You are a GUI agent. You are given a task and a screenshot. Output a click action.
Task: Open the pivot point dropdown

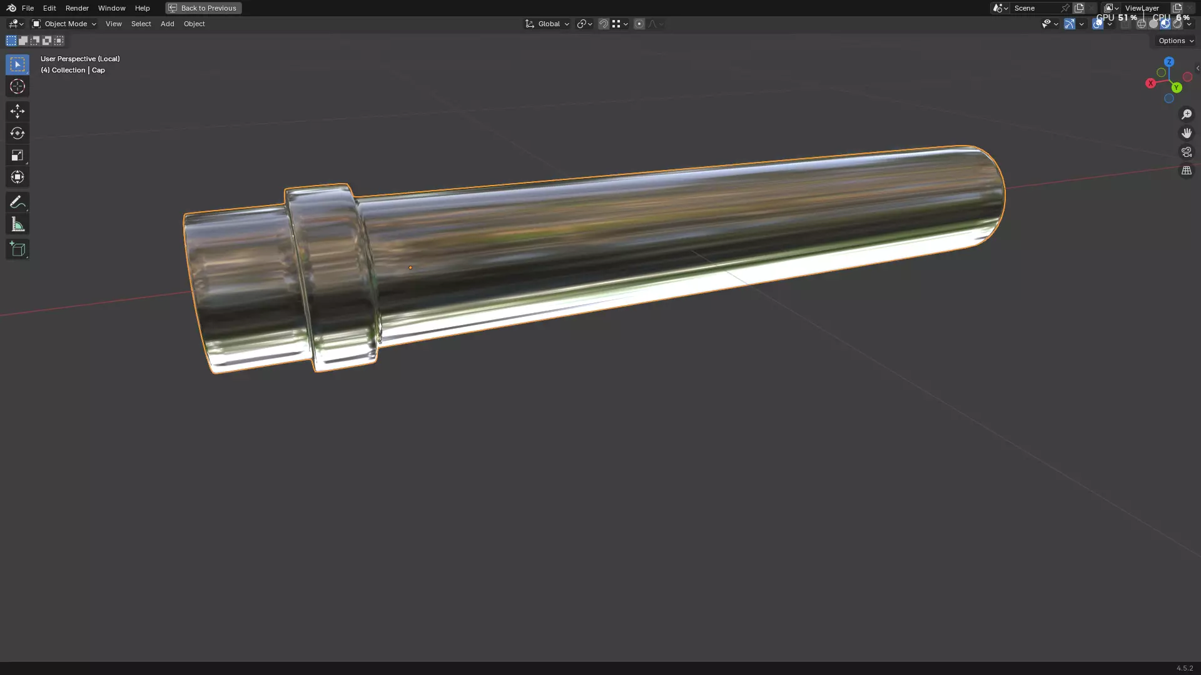pyautogui.click(x=584, y=24)
